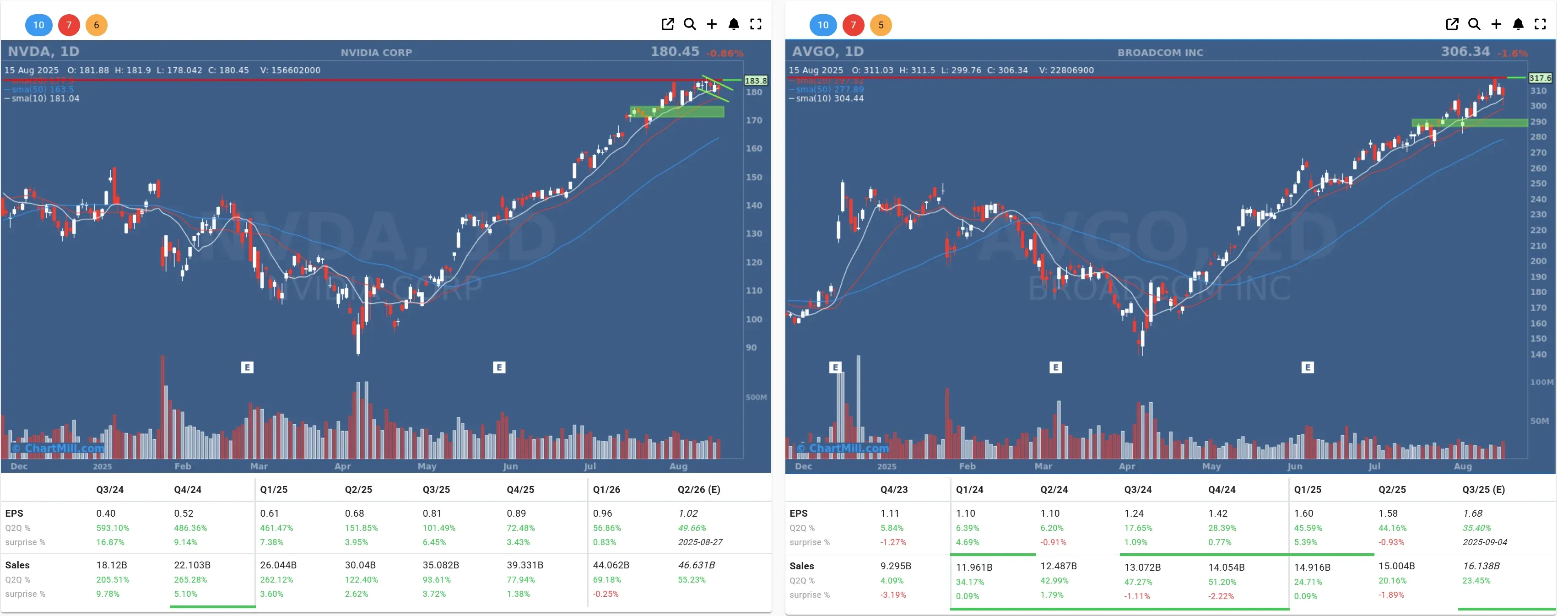Open NVDA chart in new window icon
Screen dimensions: 1557x616
tap(667, 24)
